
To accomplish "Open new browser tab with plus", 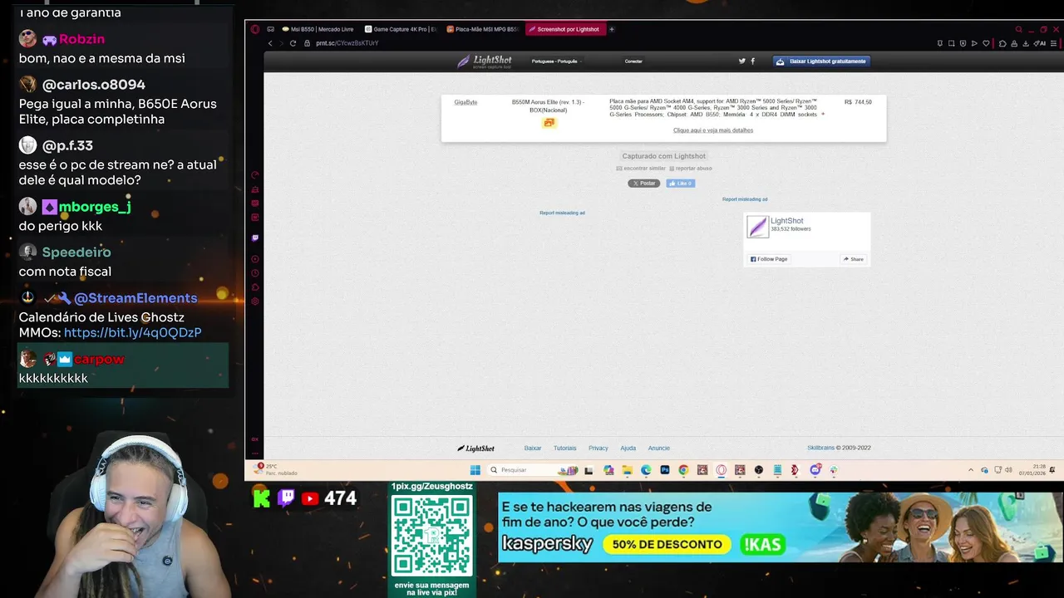I will pyautogui.click(x=612, y=29).
